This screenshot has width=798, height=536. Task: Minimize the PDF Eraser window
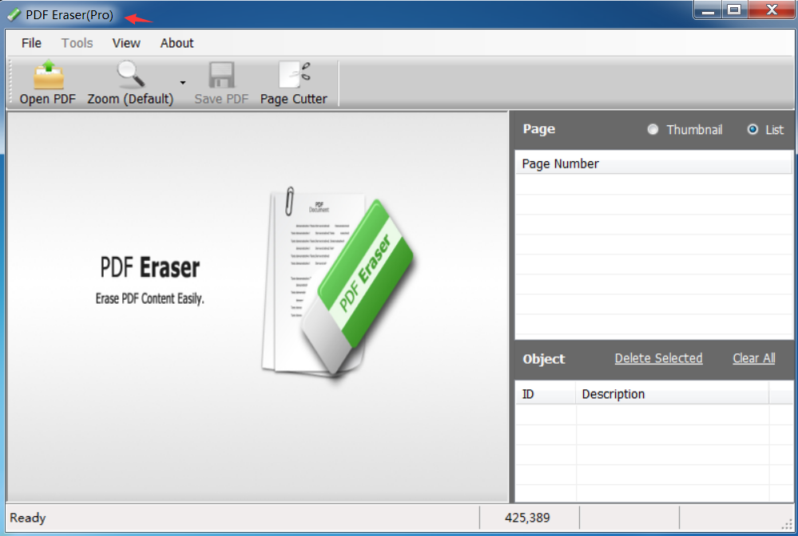pyautogui.click(x=708, y=10)
